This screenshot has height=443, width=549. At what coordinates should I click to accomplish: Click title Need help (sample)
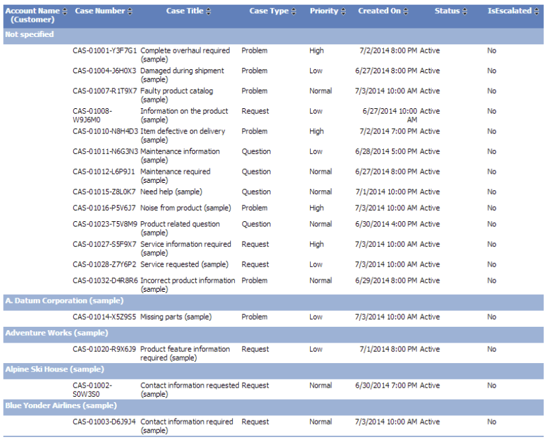coord(171,192)
